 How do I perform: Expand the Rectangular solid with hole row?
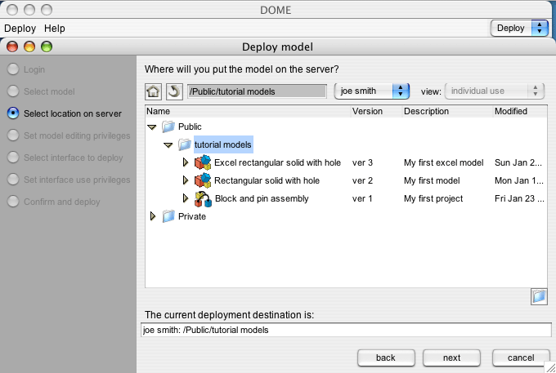185,180
